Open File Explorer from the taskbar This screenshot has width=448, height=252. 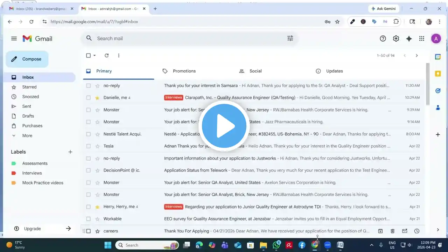[x=263, y=245]
